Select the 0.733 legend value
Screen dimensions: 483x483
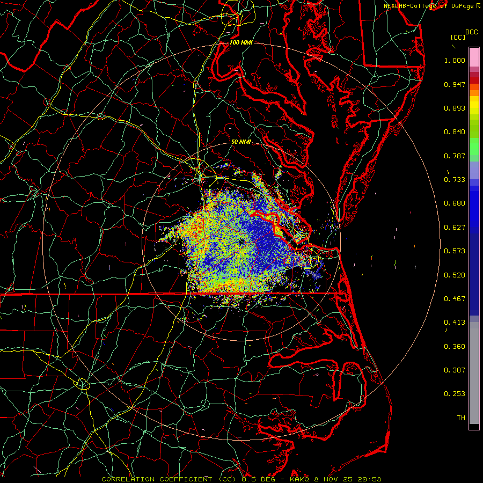click(455, 180)
